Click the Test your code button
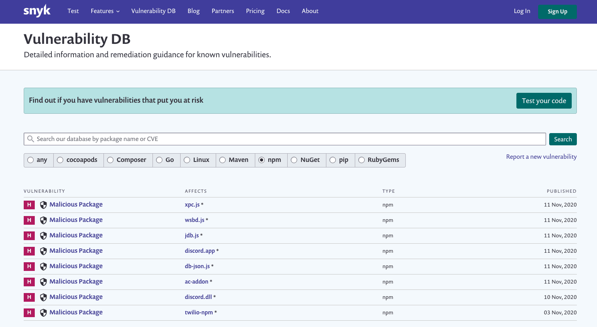This screenshot has height=327, width=597. 544,101
